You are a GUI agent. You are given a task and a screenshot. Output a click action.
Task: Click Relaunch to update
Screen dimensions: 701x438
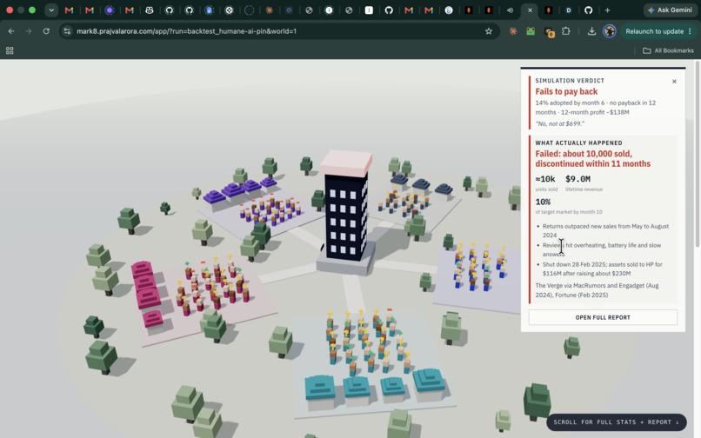click(x=655, y=31)
